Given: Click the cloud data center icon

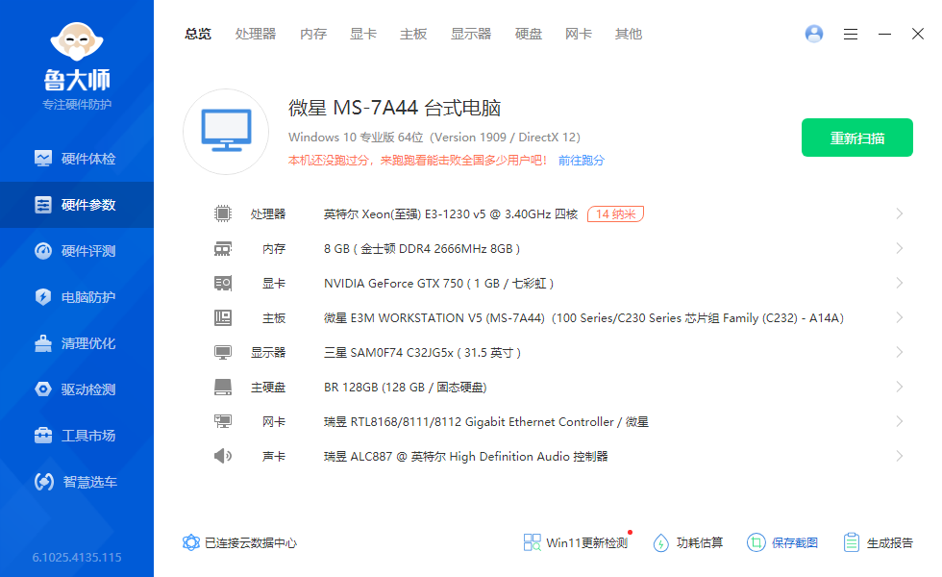Looking at the screenshot, I should (191, 542).
